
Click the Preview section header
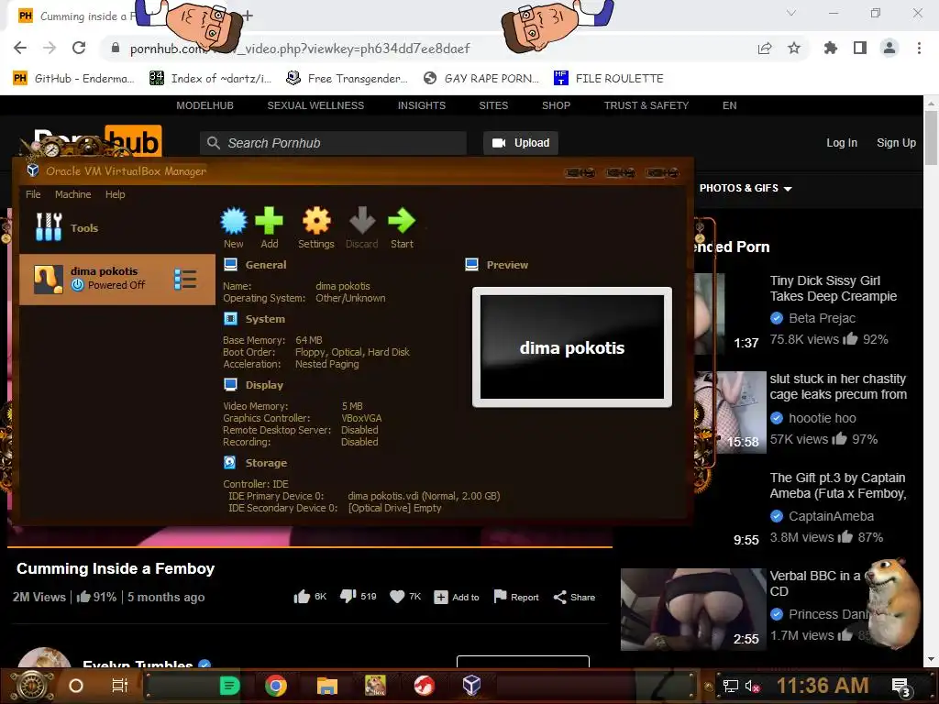(x=507, y=265)
